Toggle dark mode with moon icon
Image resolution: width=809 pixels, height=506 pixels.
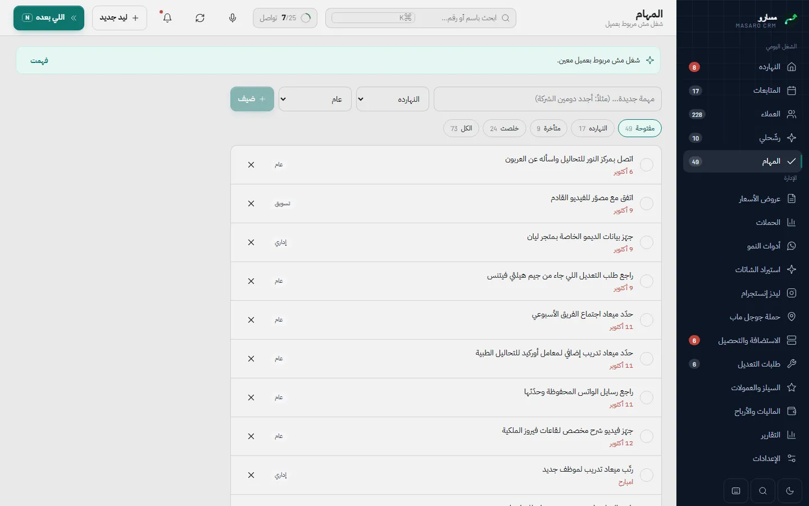tap(790, 491)
